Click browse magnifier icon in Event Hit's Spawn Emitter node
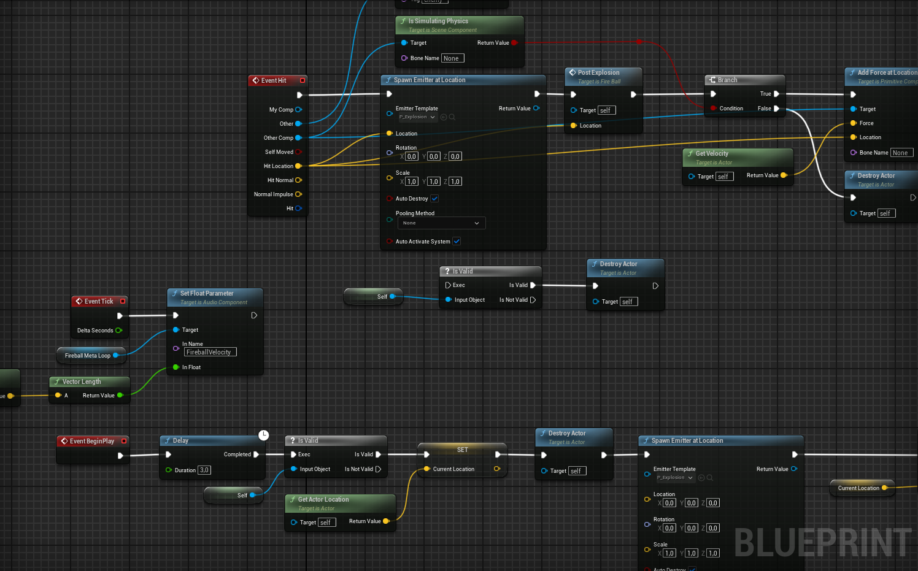918x571 pixels. [x=452, y=117]
